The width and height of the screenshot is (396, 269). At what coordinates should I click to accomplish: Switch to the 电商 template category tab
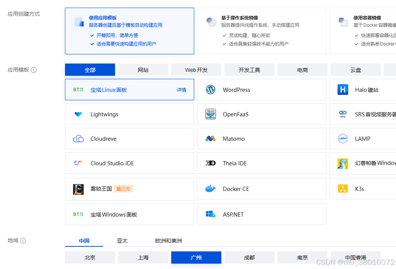coord(302,70)
